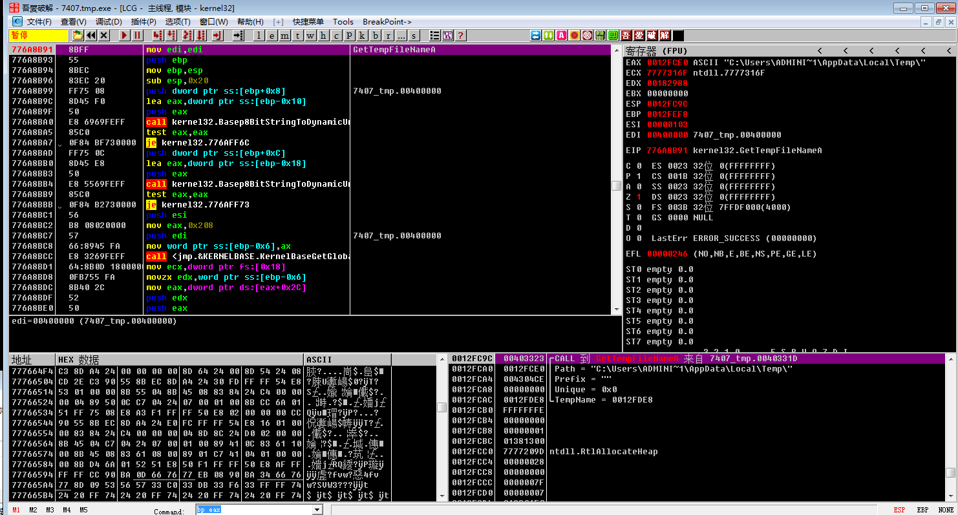The height and width of the screenshot is (515, 958).
Task: Run the program with play icon
Action: 124,36
